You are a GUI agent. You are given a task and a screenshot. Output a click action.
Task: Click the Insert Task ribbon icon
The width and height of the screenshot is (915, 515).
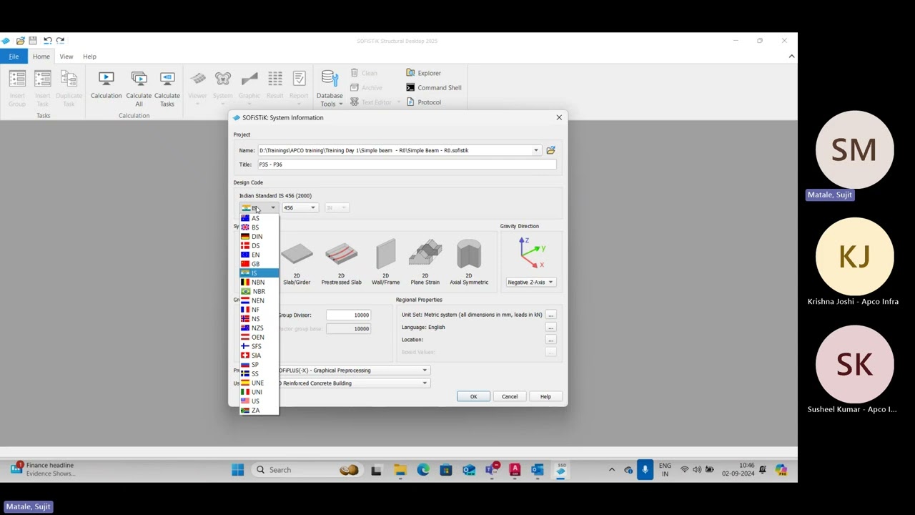point(42,89)
